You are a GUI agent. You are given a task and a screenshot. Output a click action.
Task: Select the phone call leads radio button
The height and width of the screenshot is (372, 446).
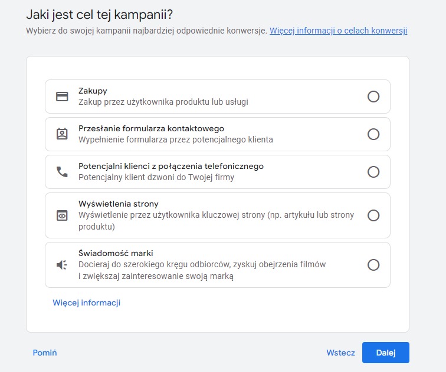(x=373, y=172)
